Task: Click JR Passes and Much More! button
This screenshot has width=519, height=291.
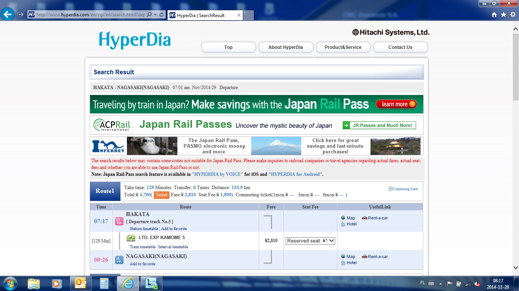Action: tap(379, 125)
